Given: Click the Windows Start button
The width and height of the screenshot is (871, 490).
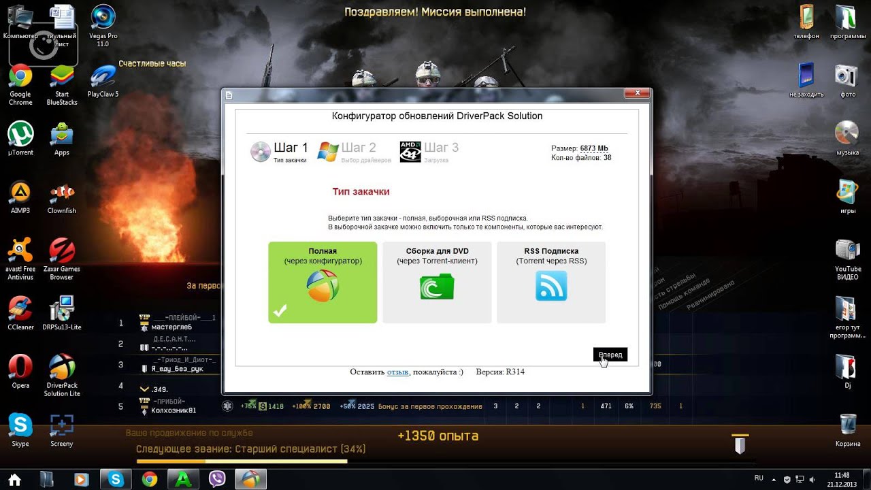Looking at the screenshot, I should point(14,480).
